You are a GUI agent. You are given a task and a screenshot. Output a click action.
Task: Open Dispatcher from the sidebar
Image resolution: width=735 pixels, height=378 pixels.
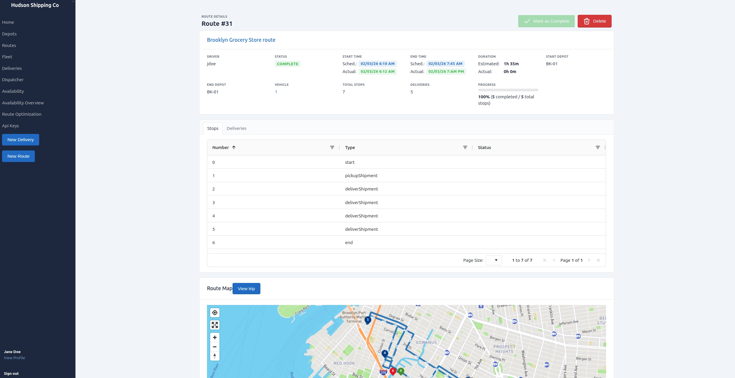pyautogui.click(x=13, y=79)
